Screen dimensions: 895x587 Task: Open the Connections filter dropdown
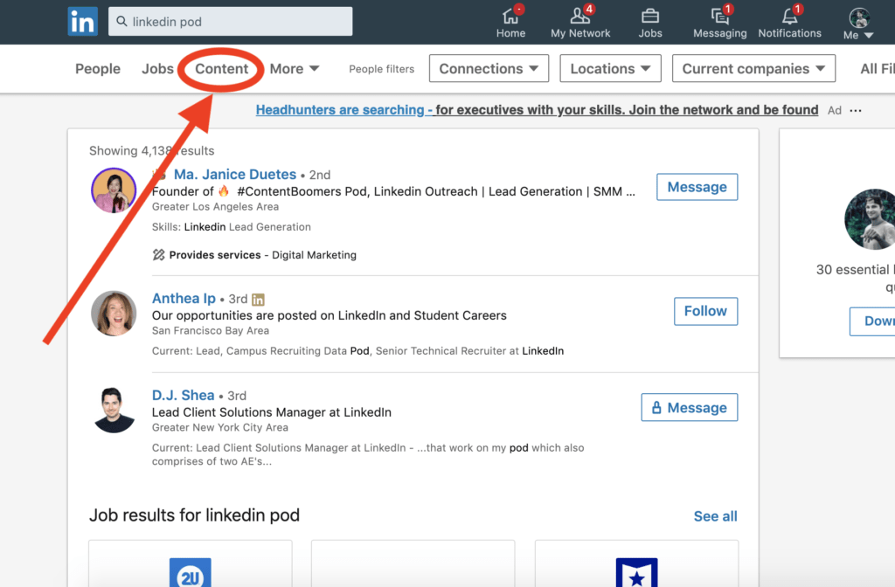pos(489,68)
